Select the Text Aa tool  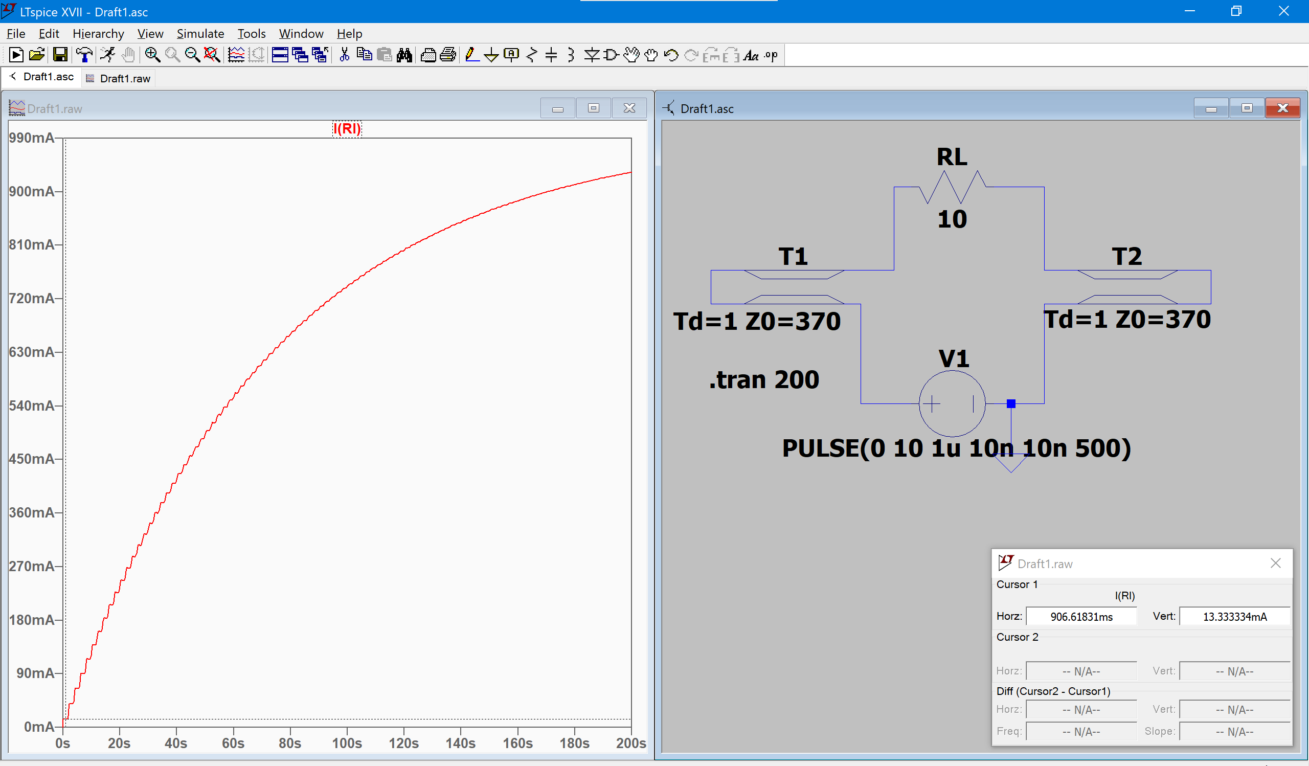751,55
